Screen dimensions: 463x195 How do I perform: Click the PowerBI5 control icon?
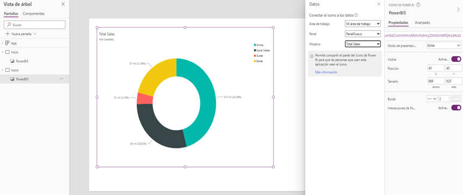point(13,79)
